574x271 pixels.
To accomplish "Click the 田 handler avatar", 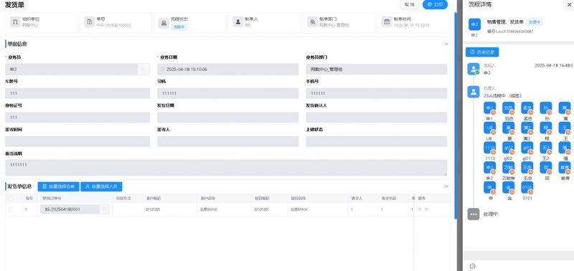I will coord(546,168).
